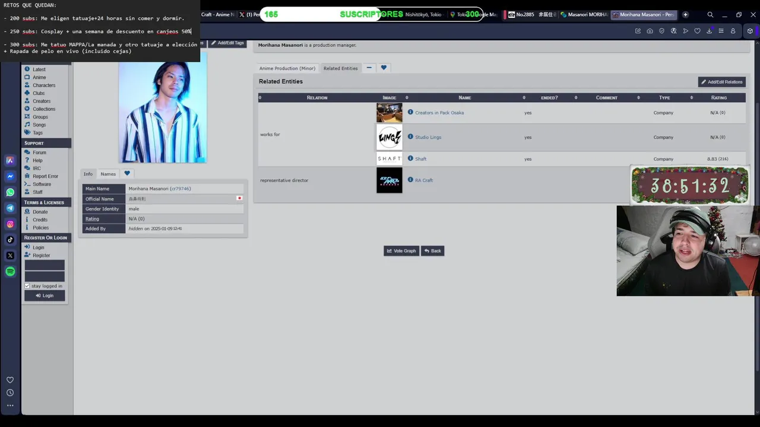
Task: Open the downloads icon in toolbar
Action: (709, 31)
